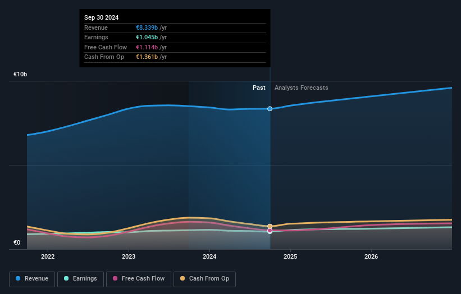Click the Sep 30 2024 tooltip date
This screenshot has width=461, height=294.
pos(102,17)
